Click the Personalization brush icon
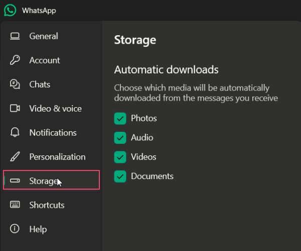The width and height of the screenshot is (301, 251). 15,156
